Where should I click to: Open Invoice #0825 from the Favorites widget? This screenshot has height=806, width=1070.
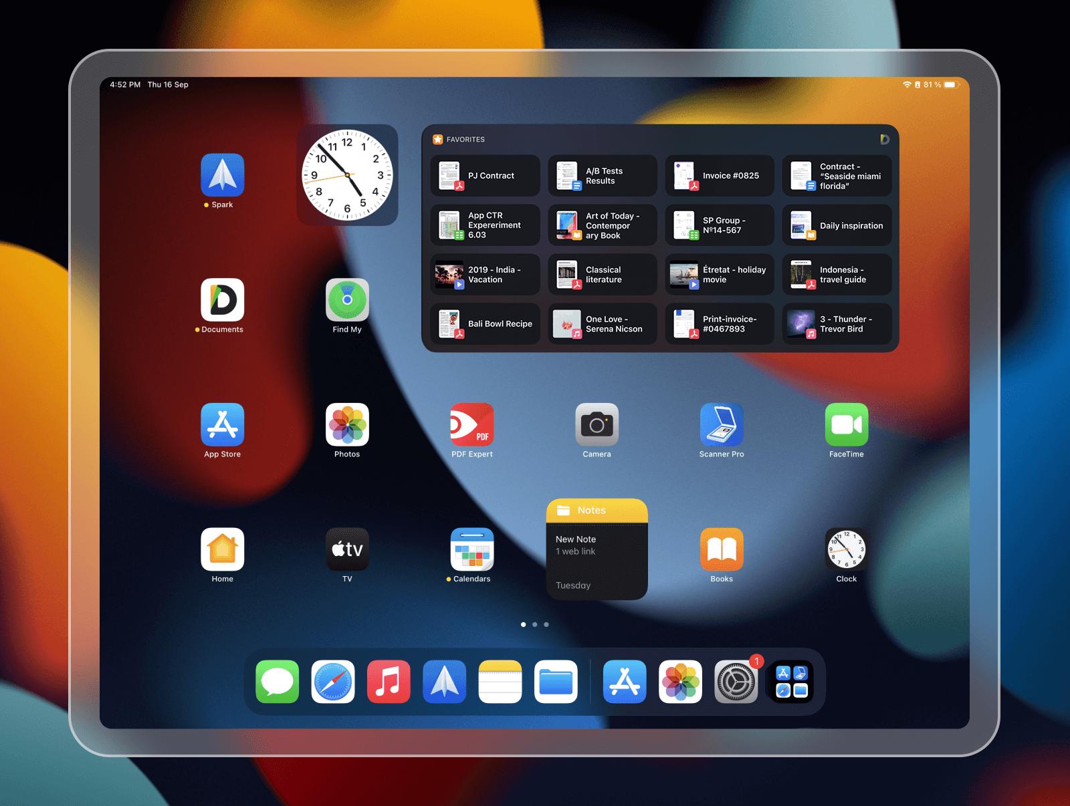coord(719,176)
